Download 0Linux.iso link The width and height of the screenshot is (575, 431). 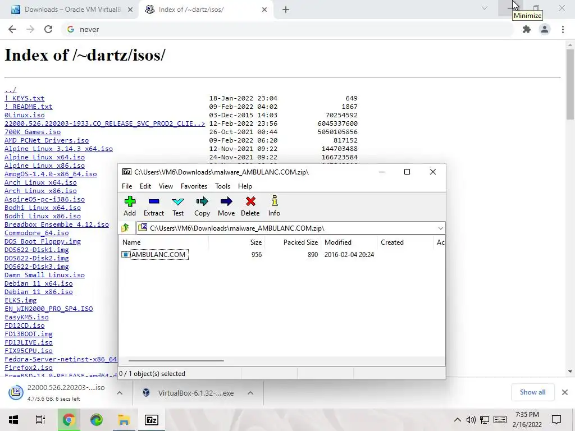24,115
